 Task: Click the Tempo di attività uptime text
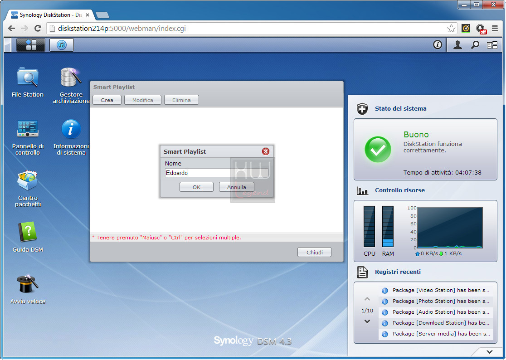coord(442,173)
